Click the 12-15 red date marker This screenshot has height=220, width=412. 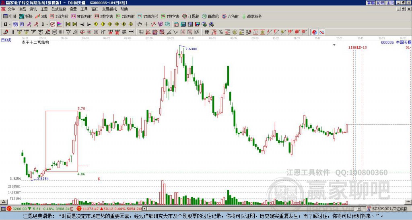pyautogui.click(x=363, y=47)
